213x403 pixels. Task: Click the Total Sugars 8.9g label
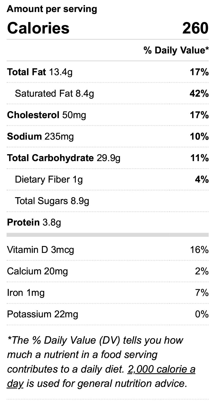point(52,201)
